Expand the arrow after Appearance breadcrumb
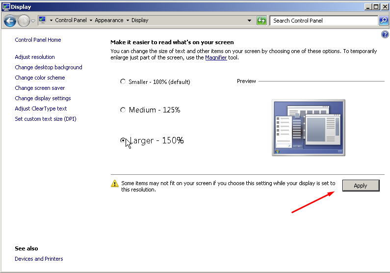The width and height of the screenshot is (390, 273). pyautogui.click(x=128, y=21)
